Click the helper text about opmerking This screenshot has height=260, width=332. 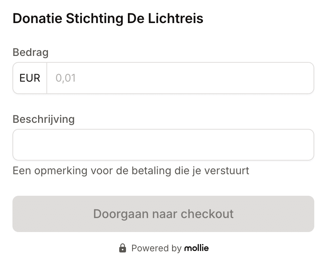pyautogui.click(x=131, y=170)
